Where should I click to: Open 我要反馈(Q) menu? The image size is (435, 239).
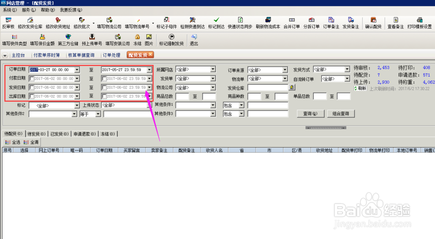pyautogui.click(x=71, y=10)
